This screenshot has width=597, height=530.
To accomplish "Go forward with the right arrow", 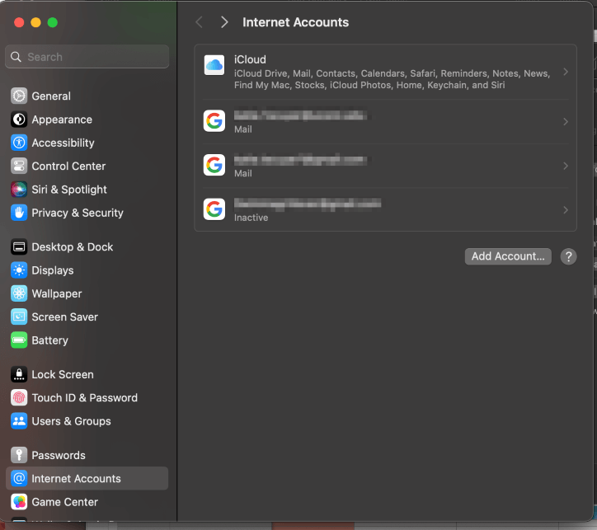I will click(224, 22).
